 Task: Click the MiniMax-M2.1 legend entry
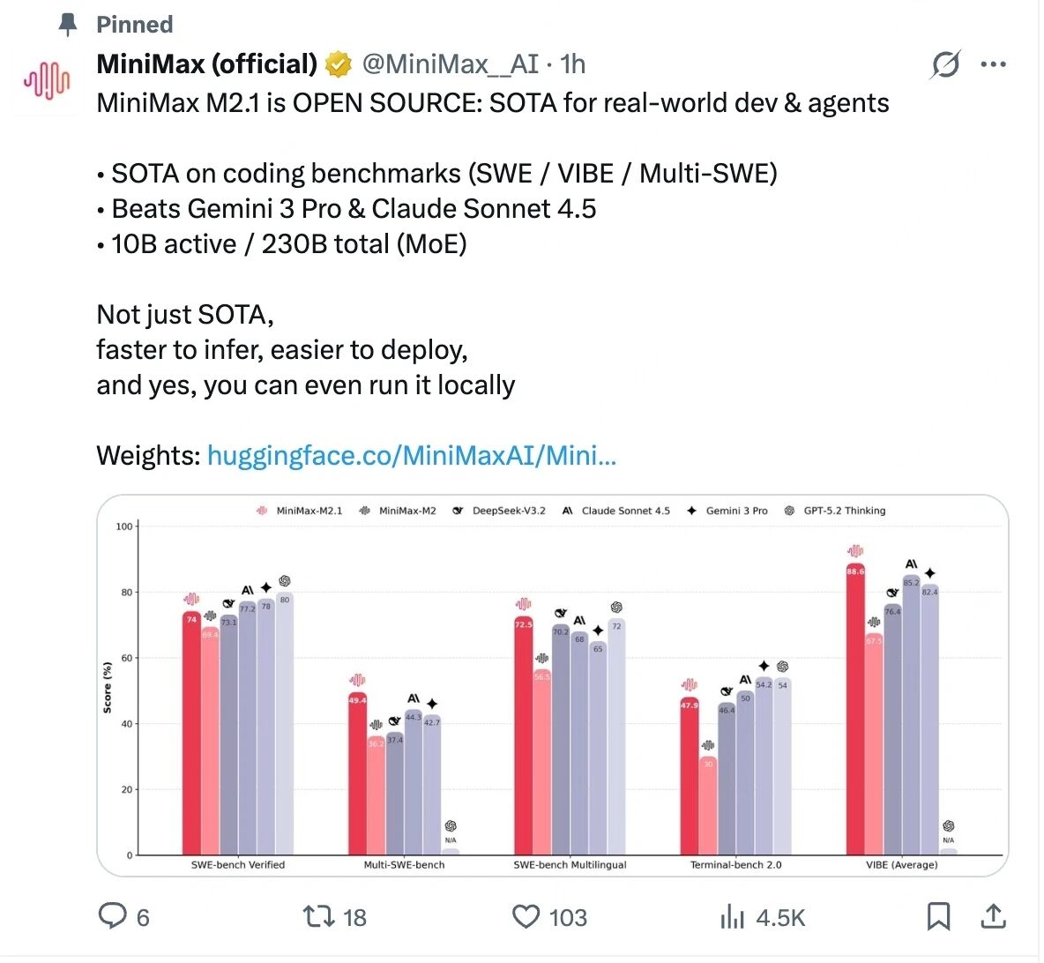[x=299, y=511]
